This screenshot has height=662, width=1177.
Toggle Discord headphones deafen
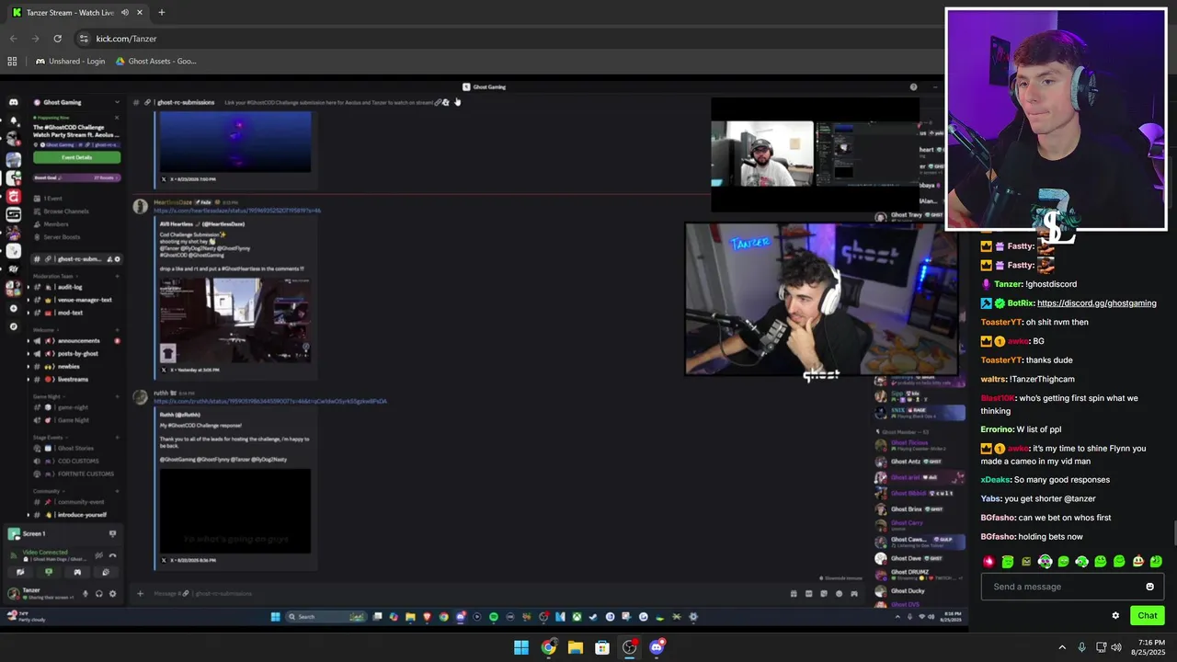pos(98,594)
